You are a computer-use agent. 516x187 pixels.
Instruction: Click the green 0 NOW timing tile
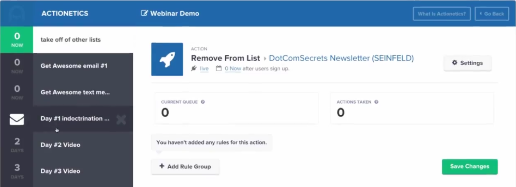click(x=17, y=40)
